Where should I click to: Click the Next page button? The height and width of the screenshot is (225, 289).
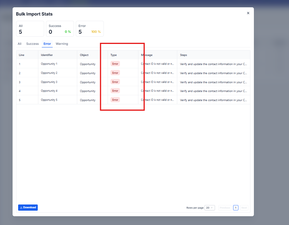coord(244,208)
